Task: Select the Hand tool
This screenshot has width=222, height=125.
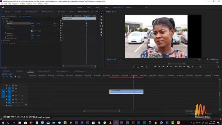Action: click(x=101, y=32)
